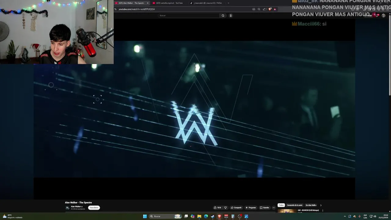Image resolution: width=391 pixels, height=220 pixels.
Task: Click the youtube.com address bar URL
Action: 137,9
